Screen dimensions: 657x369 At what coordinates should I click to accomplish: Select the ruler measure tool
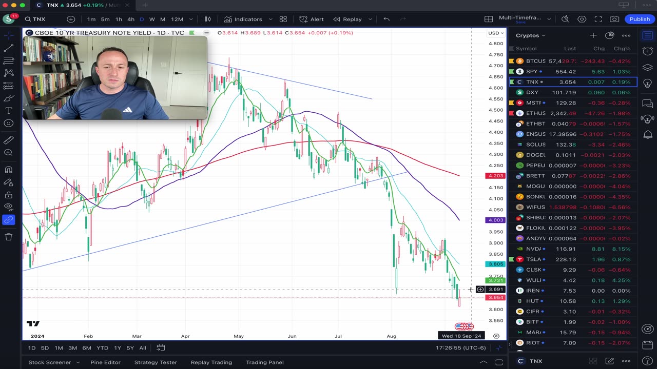(8, 140)
